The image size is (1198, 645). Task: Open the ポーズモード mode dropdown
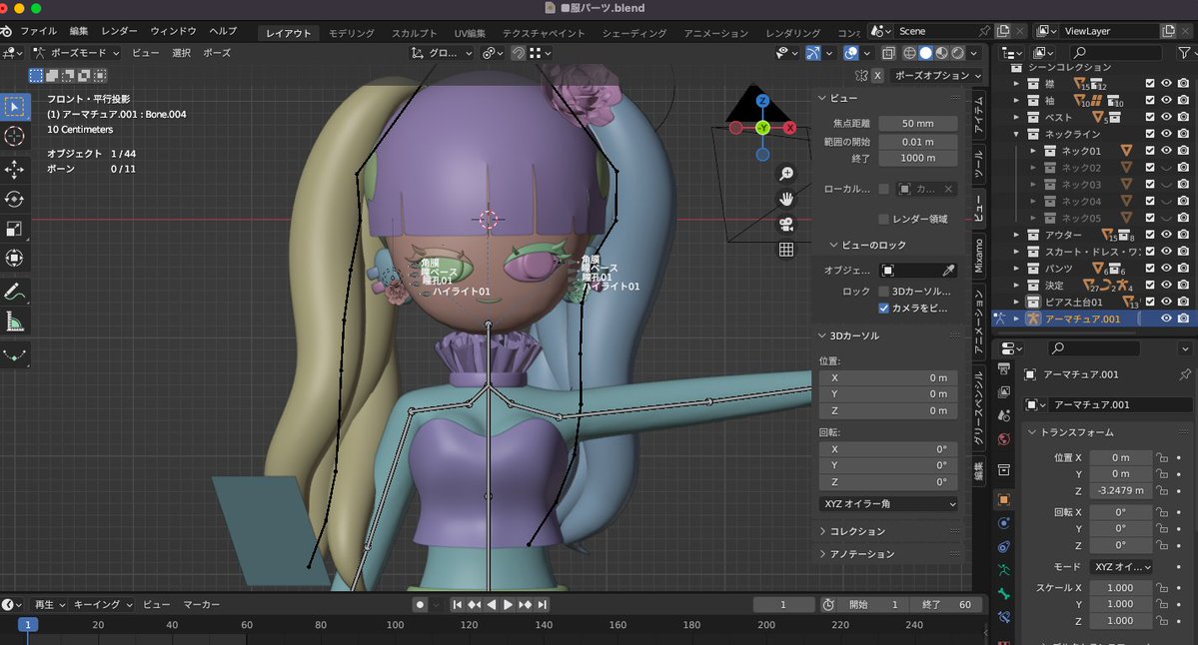click(76, 53)
